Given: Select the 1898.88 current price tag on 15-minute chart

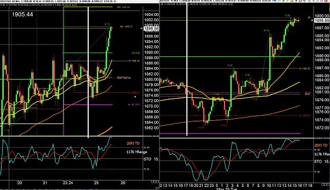Looking at the screenshot, I should click(322, 20).
